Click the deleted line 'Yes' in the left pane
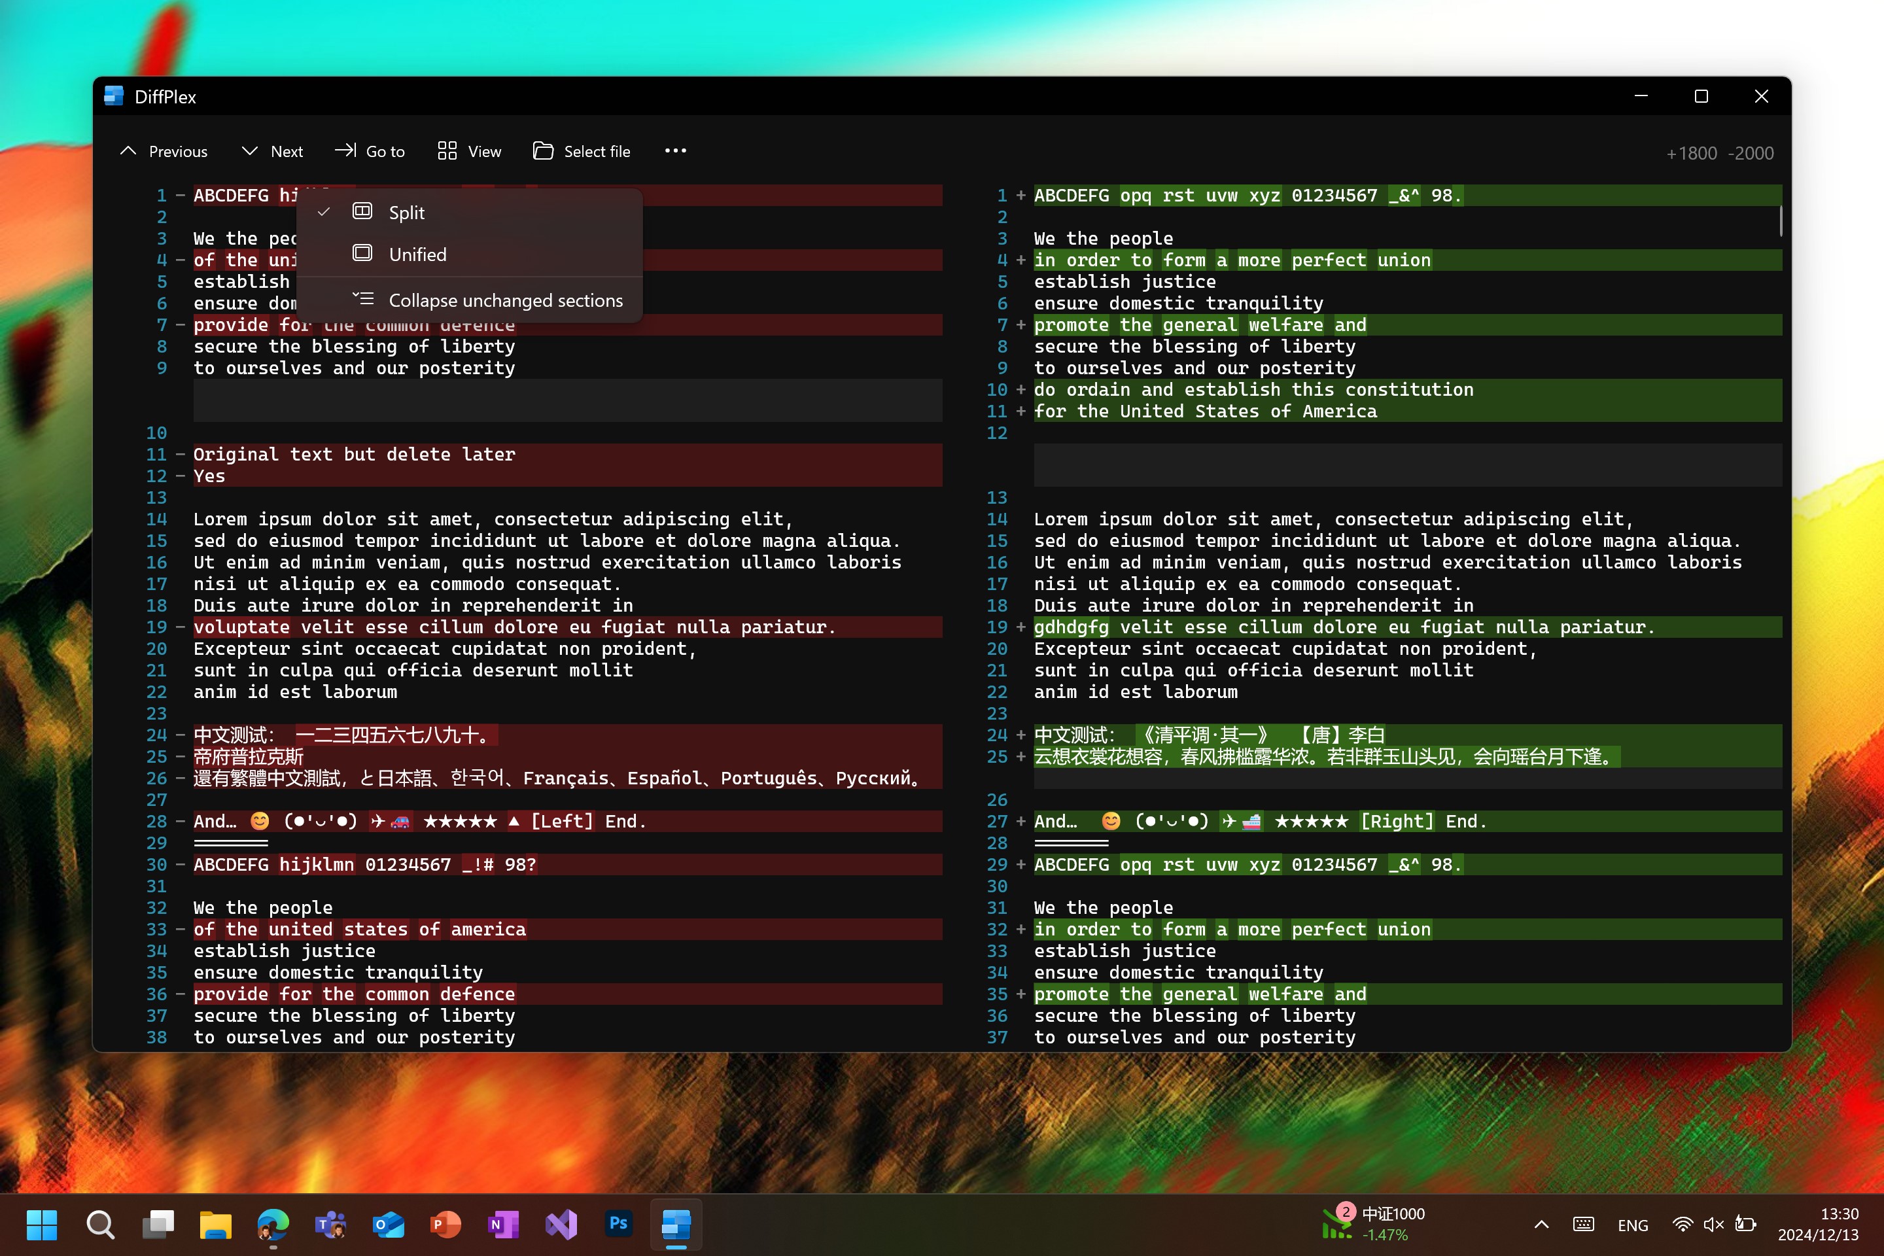 pyautogui.click(x=567, y=476)
